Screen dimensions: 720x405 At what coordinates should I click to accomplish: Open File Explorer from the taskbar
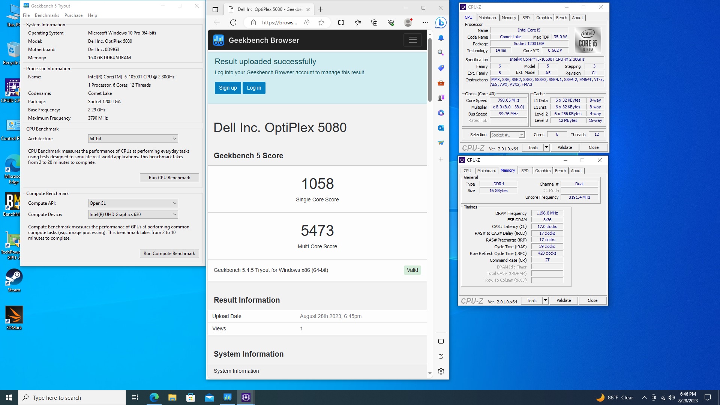(x=172, y=397)
